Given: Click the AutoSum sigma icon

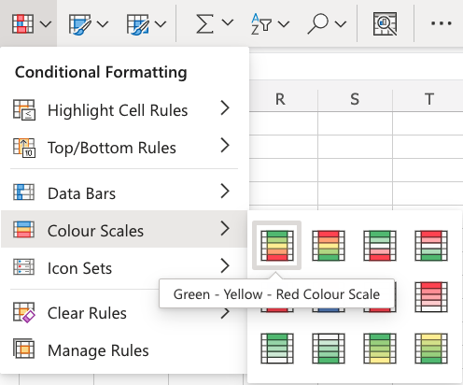Looking at the screenshot, I should click(x=204, y=23).
